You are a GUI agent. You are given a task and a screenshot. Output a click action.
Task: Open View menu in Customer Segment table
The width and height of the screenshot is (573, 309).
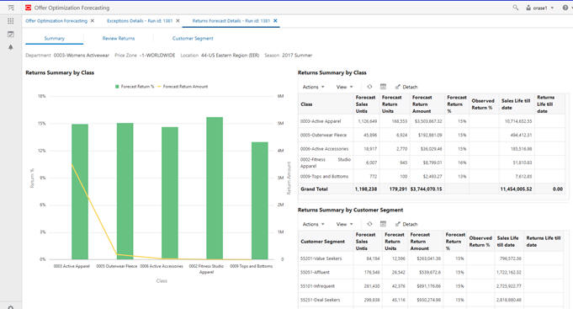pos(344,224)
